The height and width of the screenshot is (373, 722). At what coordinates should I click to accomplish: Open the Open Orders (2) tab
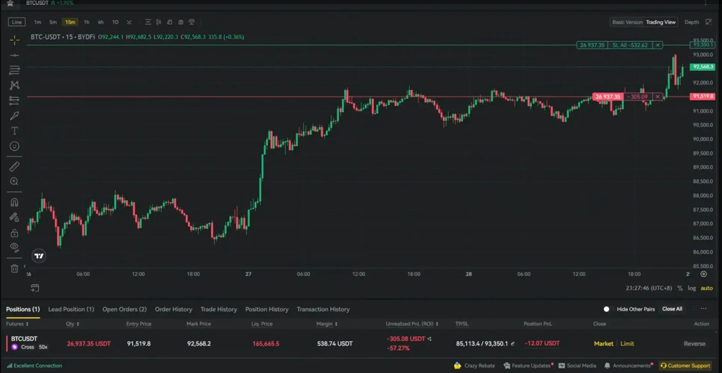[124, 309]
